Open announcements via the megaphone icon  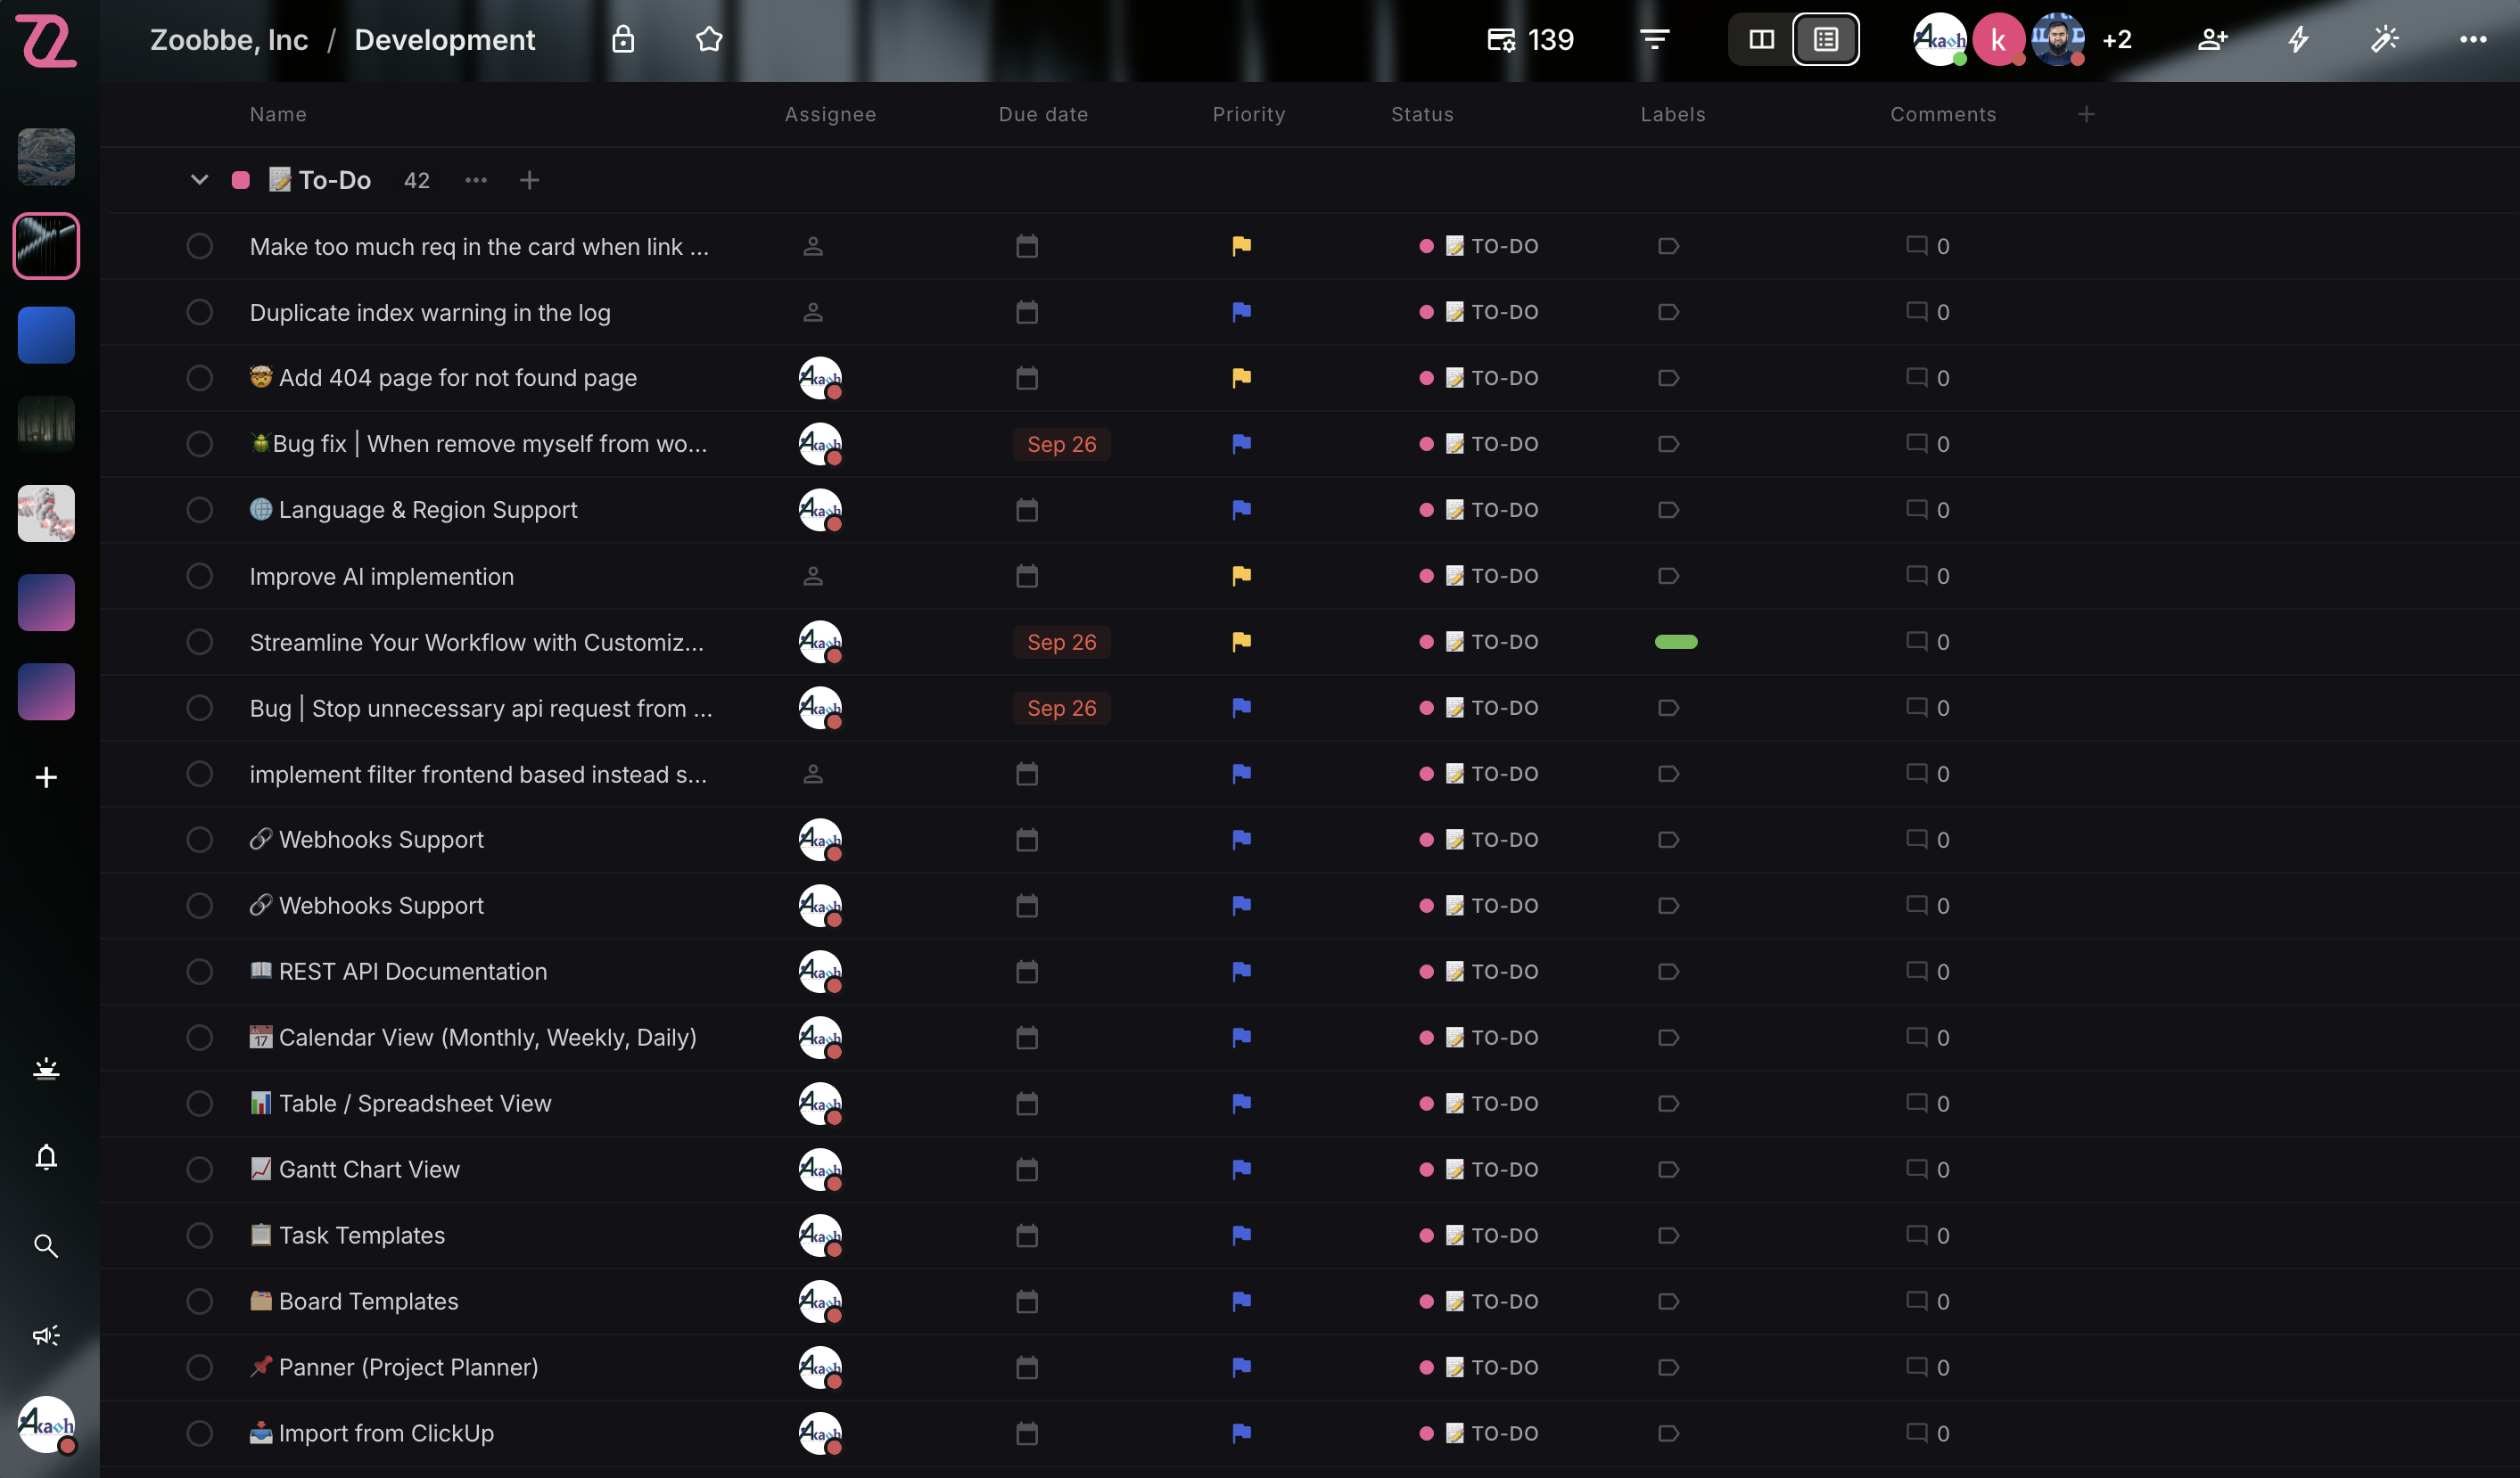click(46, 1334)
